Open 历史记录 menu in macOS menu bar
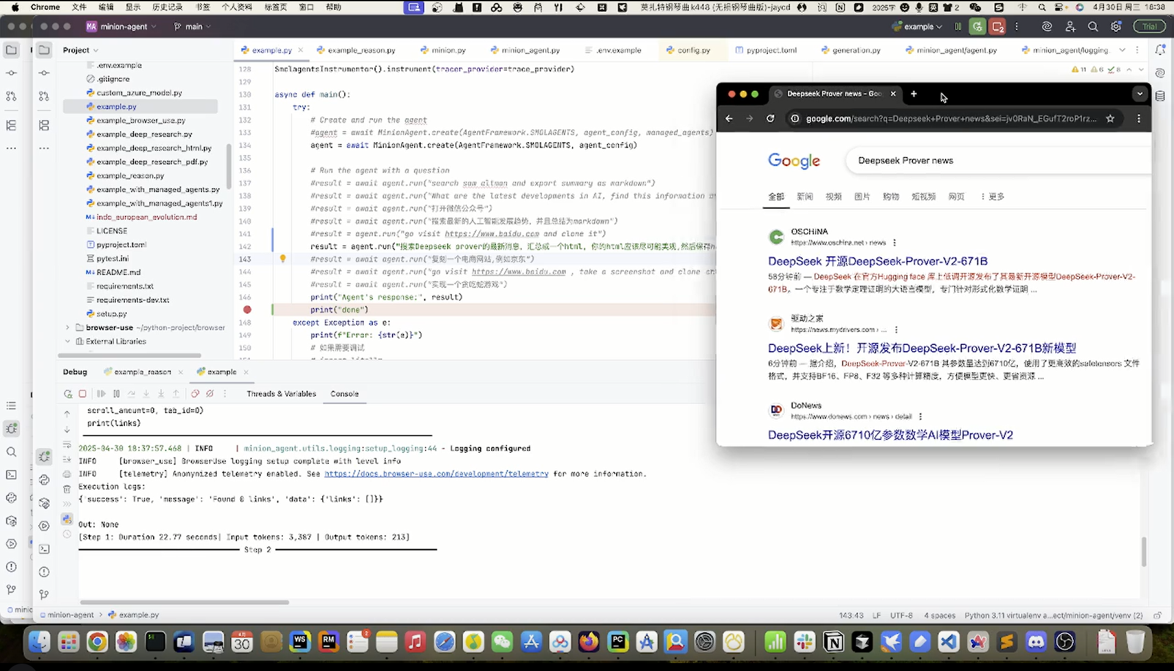 tap(167, 7)
